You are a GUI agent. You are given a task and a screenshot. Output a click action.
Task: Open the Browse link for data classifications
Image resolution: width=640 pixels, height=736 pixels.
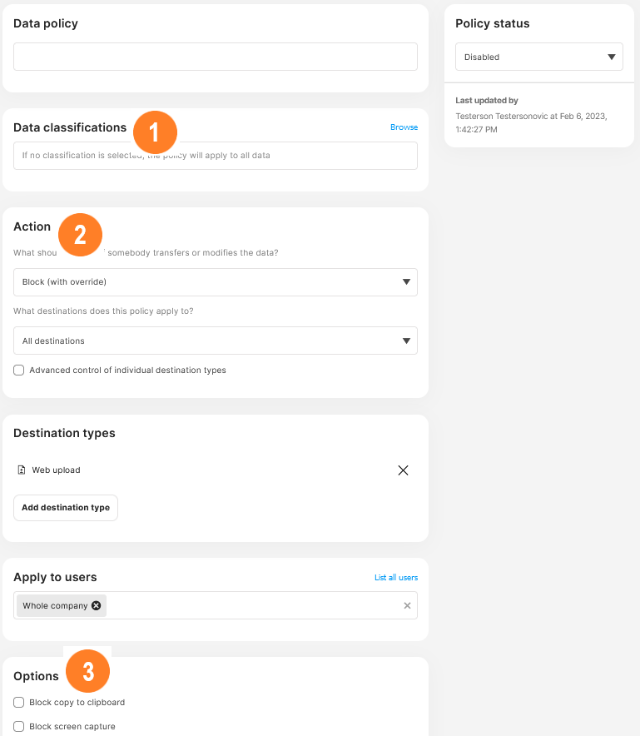(404, 127)
